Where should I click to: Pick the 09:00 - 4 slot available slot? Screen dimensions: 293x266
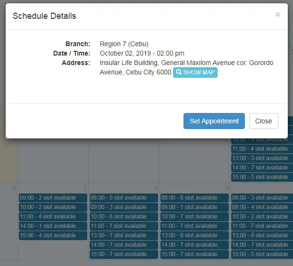(262, 207)
